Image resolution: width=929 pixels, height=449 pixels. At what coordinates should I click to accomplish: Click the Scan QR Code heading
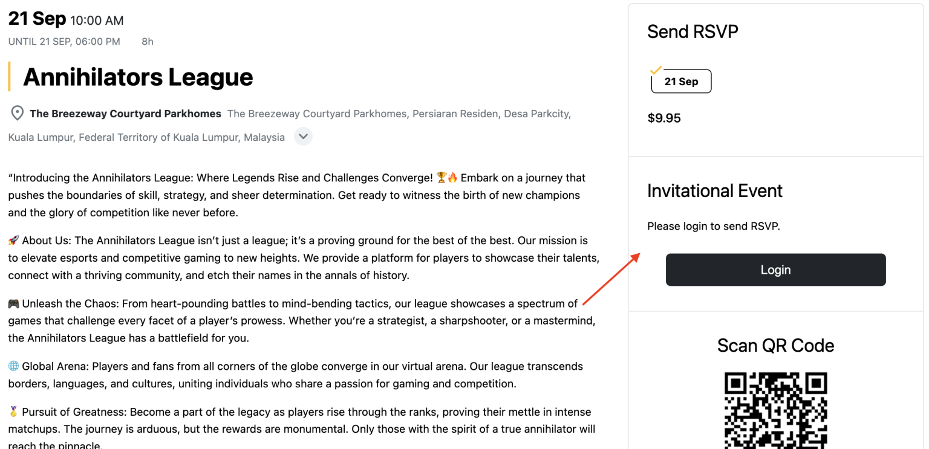coord(775,346)
